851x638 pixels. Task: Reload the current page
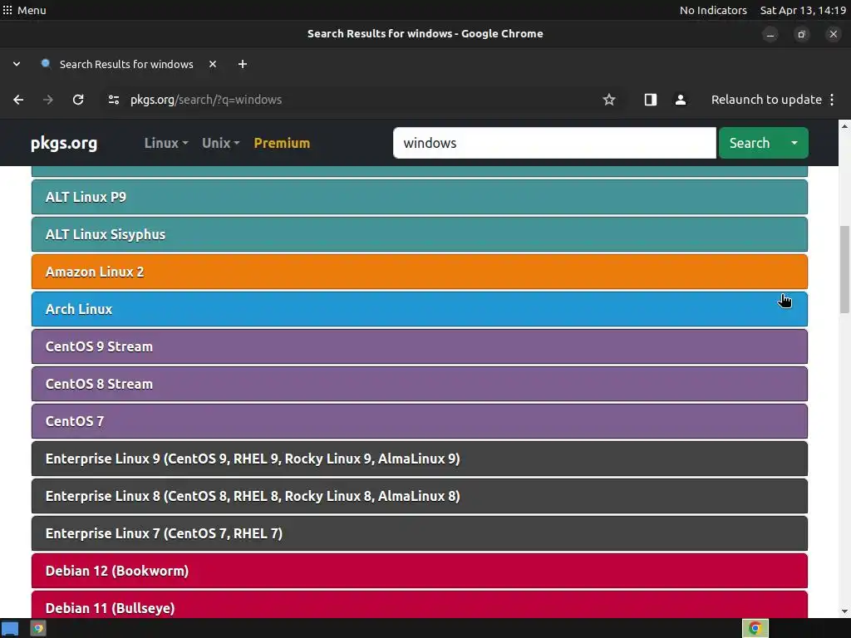click(78, 100)
